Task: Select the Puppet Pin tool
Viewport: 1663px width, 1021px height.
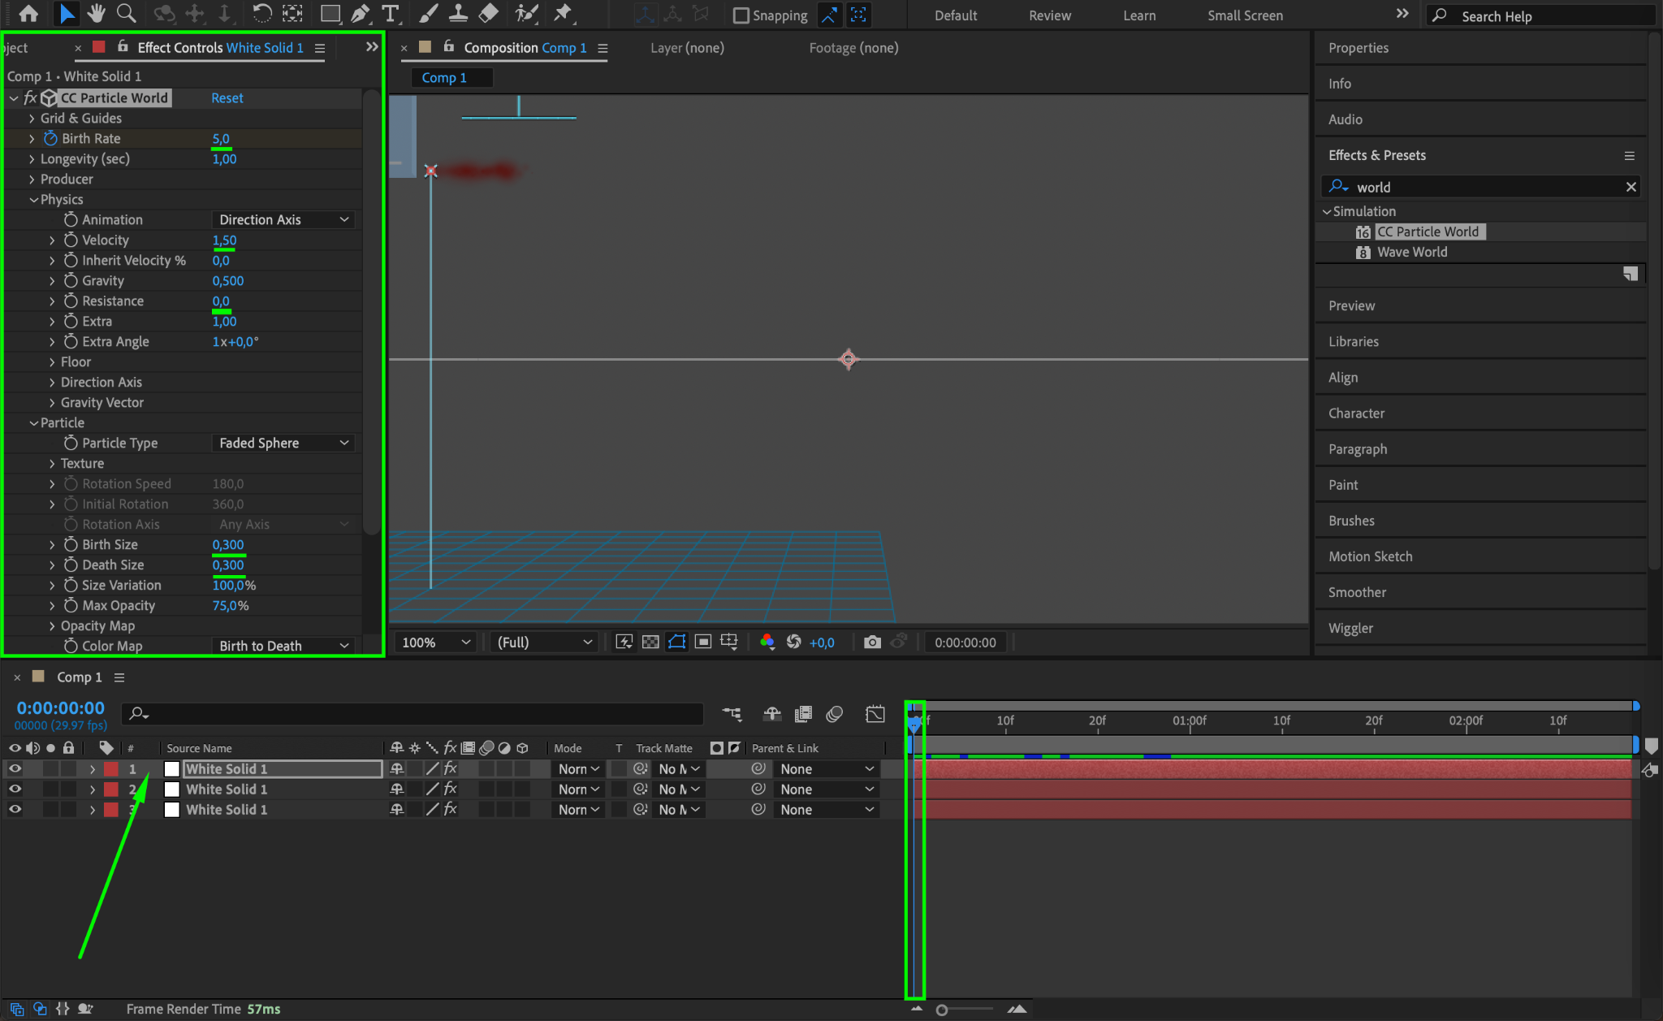Action: tap(562, 14)
